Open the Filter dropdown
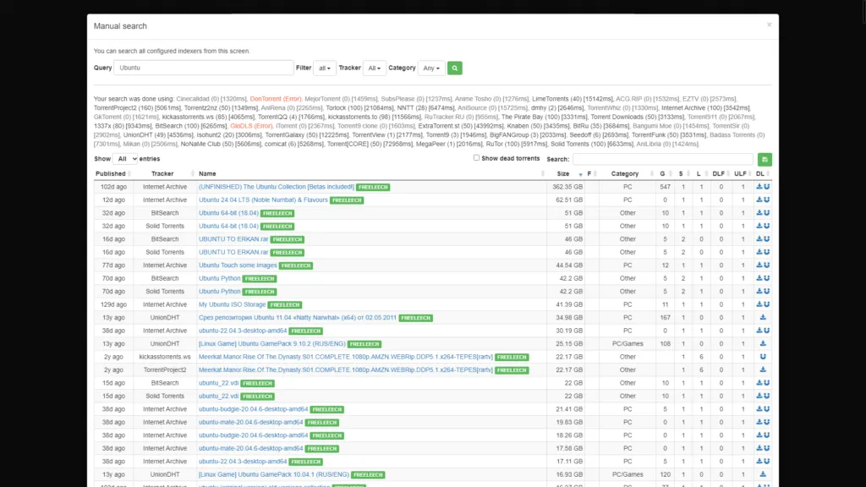866x487 pixels. [x=323, y=68]
